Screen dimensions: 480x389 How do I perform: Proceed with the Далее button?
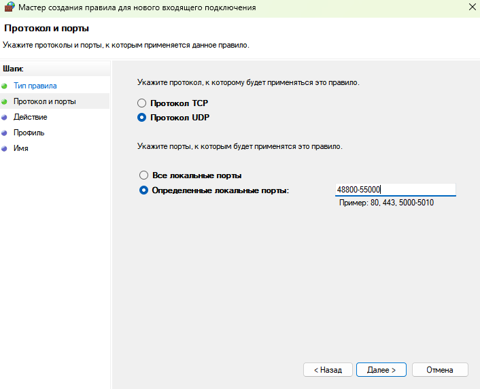click(381, 370)
